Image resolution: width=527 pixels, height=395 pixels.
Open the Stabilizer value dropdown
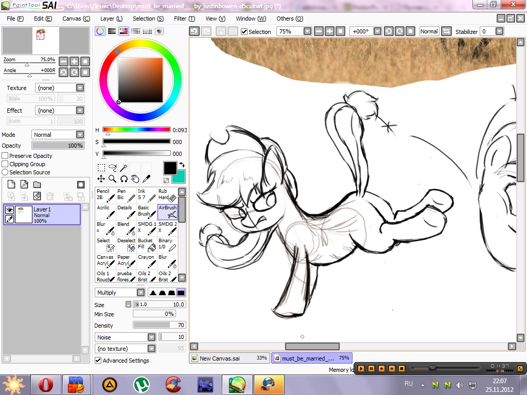(x=499, y=31)
